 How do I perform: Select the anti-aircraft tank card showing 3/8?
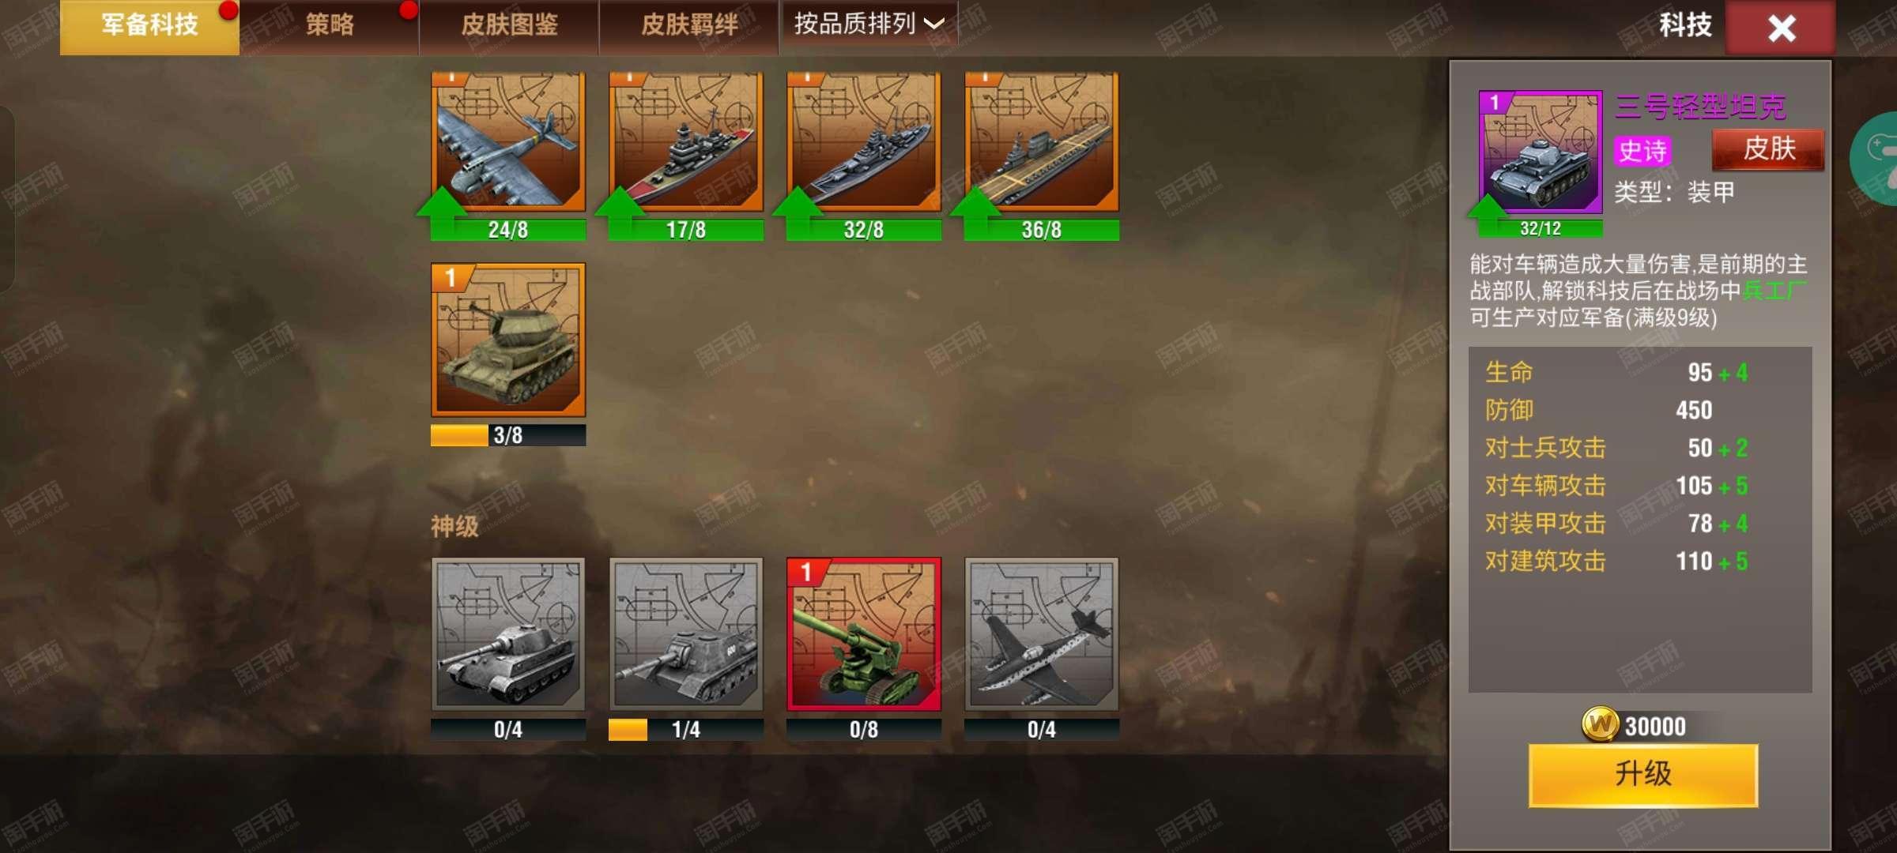click(508, 340)
